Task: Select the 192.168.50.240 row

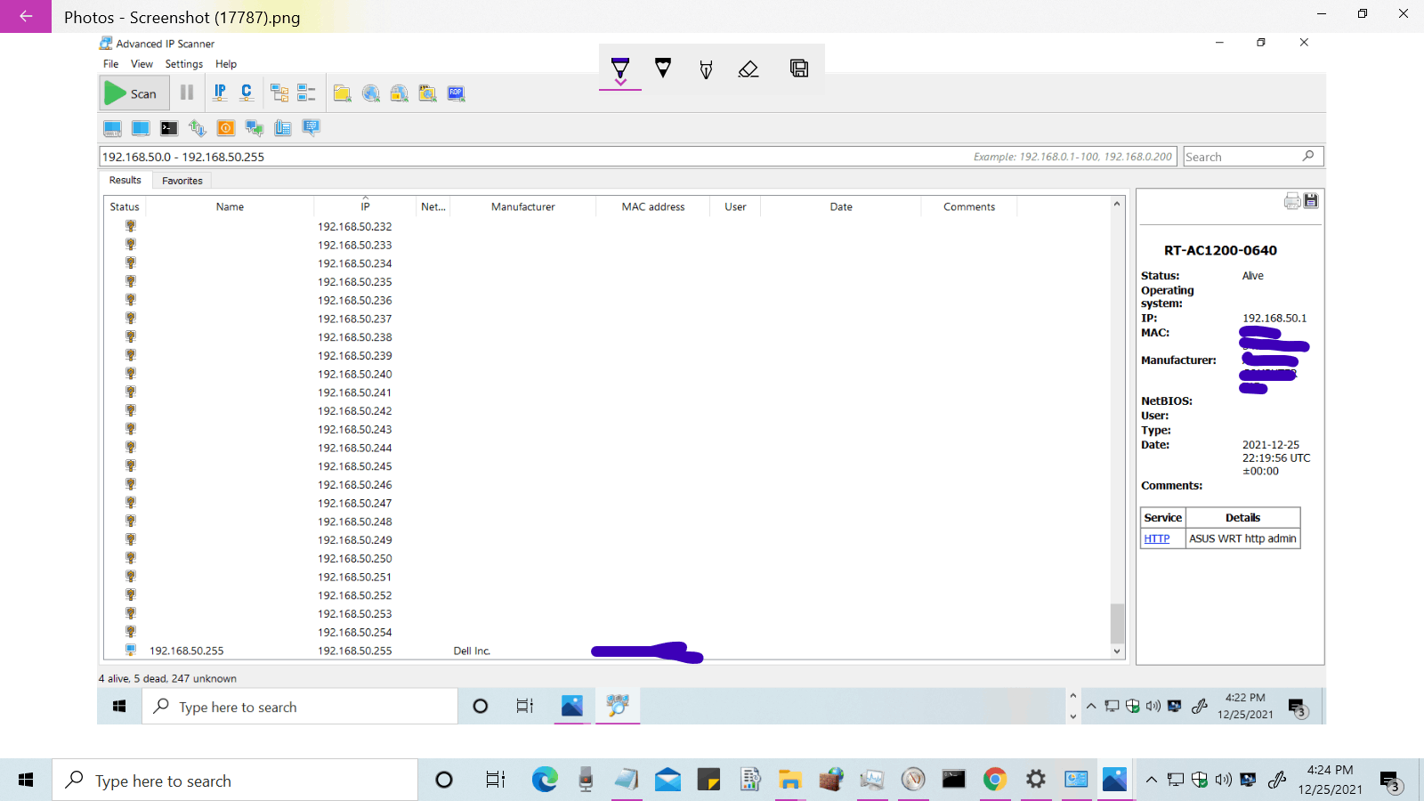Action: [x=607, y=374]
